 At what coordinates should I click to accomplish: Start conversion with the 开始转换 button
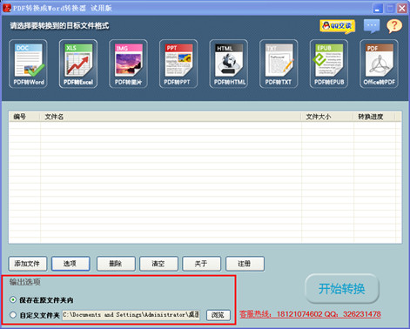coord(342,289)
